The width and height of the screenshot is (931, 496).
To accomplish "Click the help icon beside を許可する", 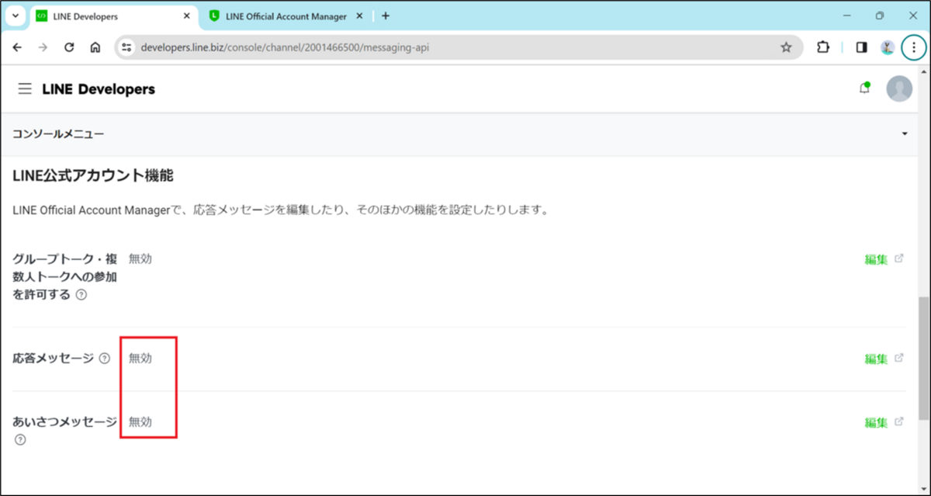I will [x=81, y=295].
